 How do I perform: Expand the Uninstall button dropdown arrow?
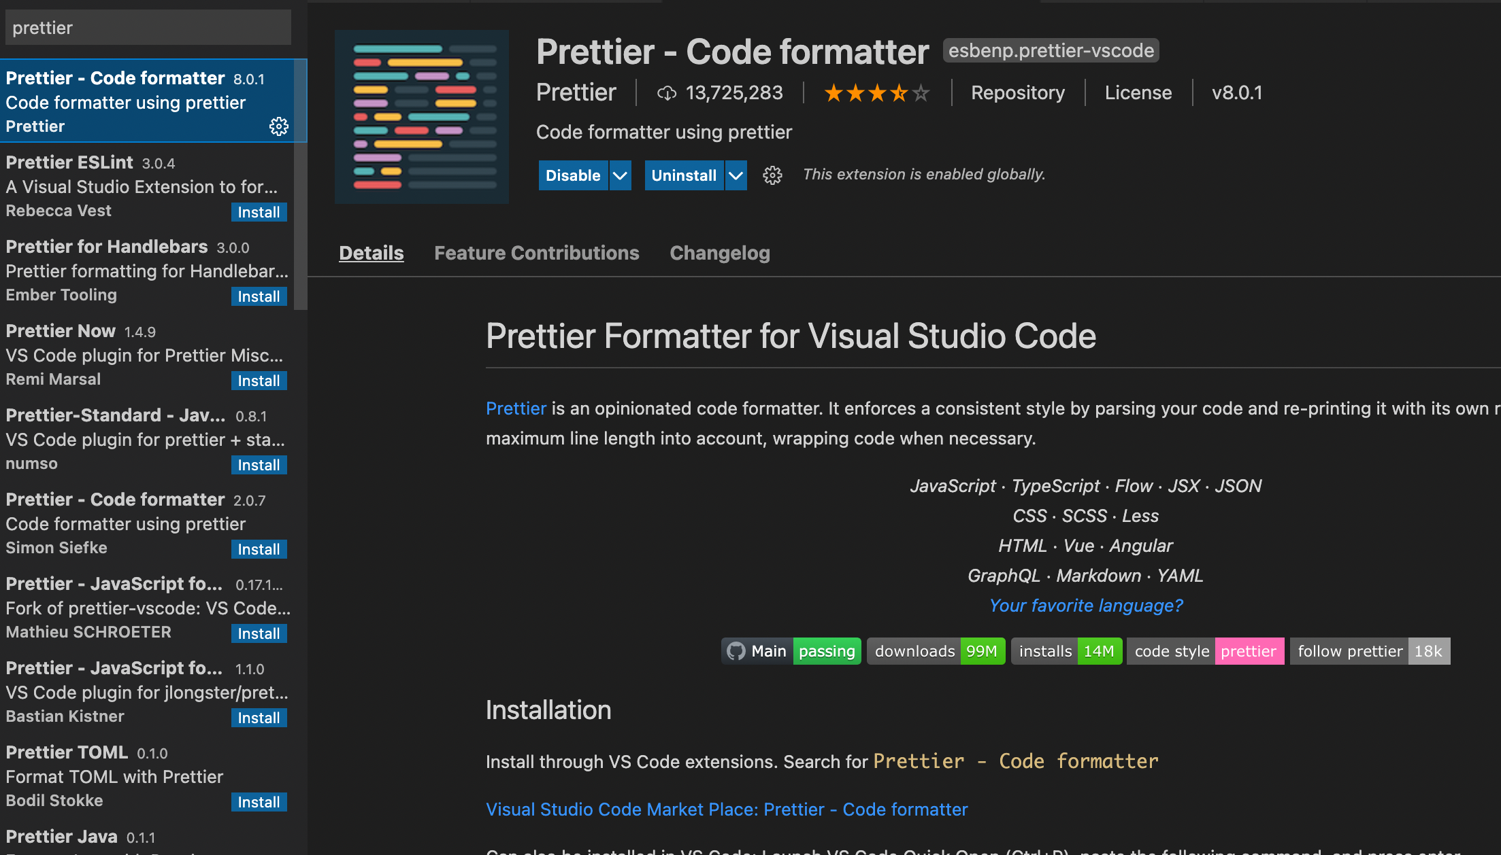736,175
